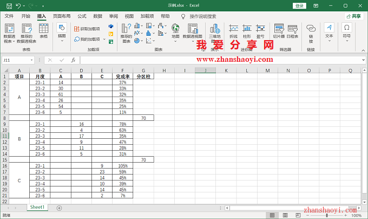The image size is (368, 219).
Task: Open Recommended PivotTables (推荐的数据透视表)
Action: click(27, 33)
